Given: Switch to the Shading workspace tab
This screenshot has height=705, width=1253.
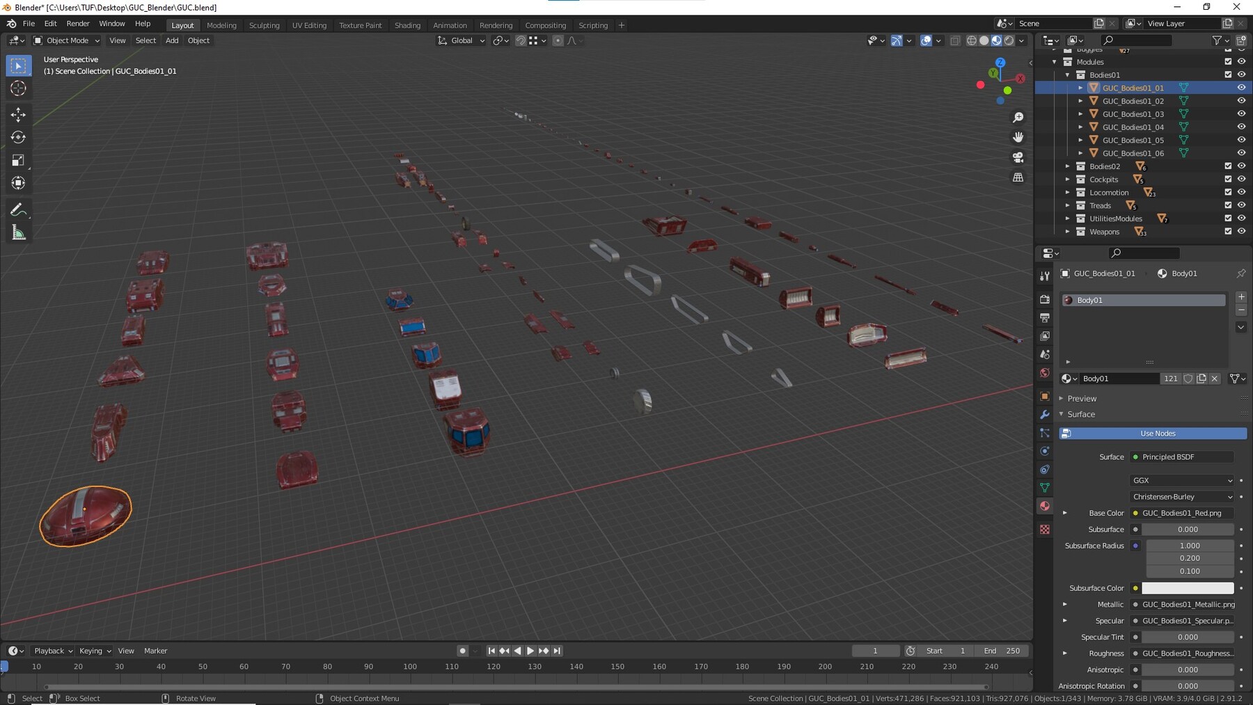Looking at the screenshot, I should pos(408,25).
